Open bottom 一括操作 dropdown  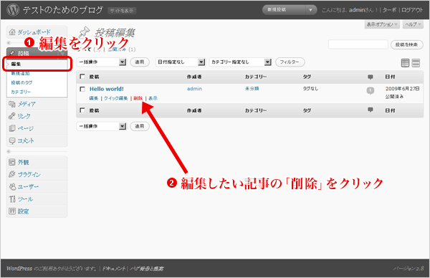pyautogui.click(x=102, y=126)
